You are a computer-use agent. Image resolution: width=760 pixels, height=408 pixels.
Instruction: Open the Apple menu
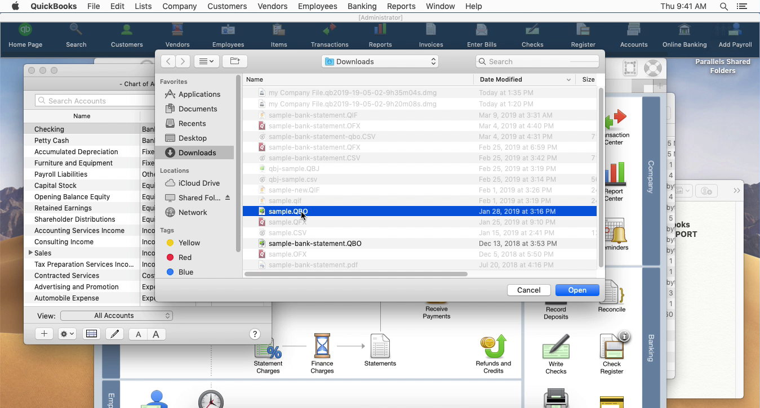[x=15, y=6]
